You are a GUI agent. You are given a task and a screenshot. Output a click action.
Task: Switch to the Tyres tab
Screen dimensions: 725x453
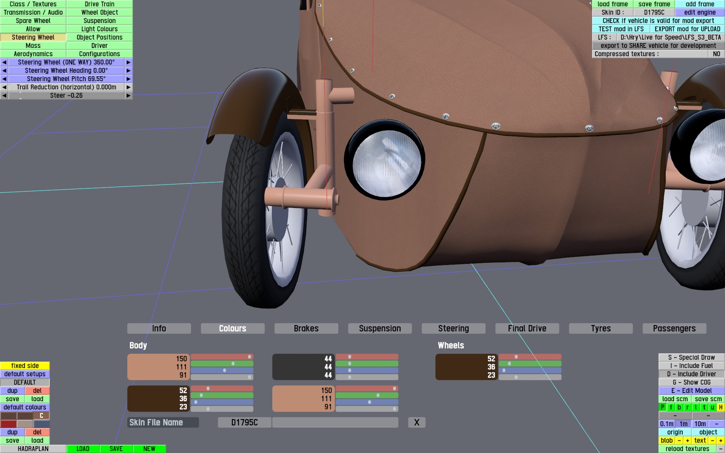pyautogui.click(x=600, y=328)
